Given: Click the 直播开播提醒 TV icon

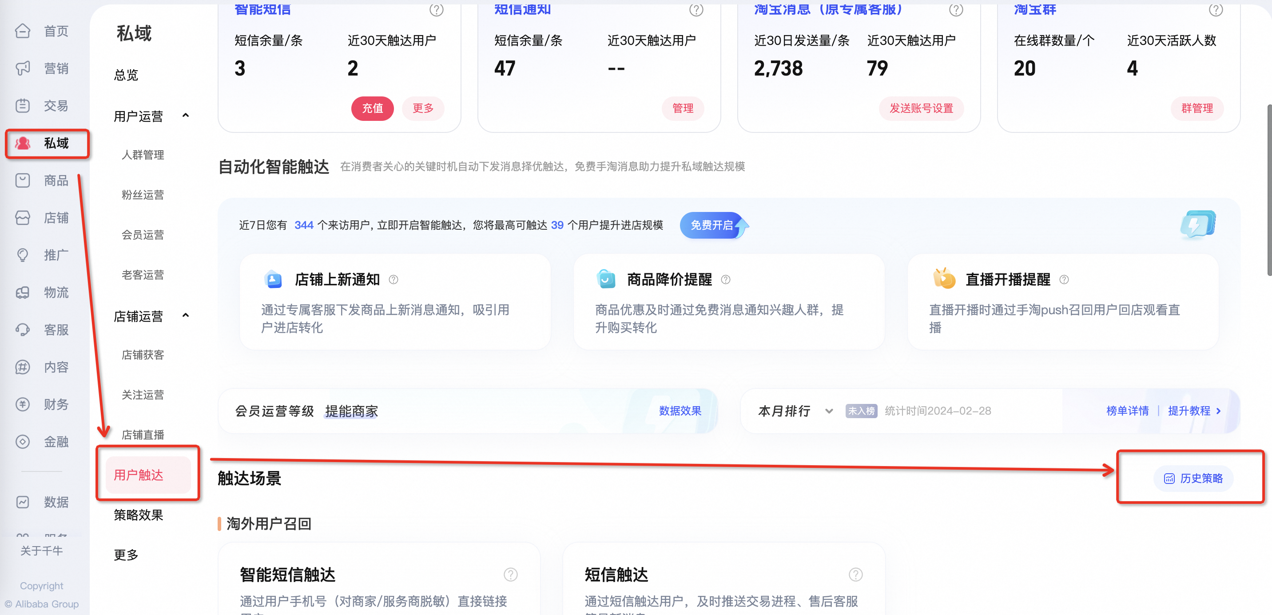Looking at the screenshot, I should [944, 278].
